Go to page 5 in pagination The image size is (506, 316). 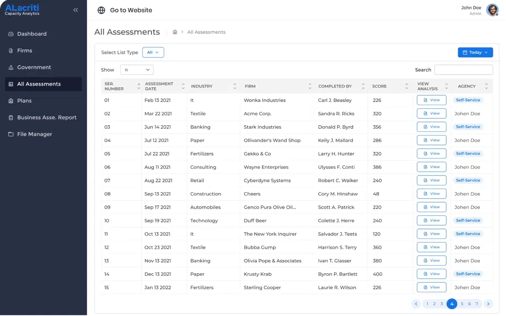(462, 304)
